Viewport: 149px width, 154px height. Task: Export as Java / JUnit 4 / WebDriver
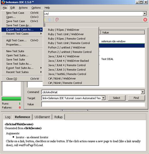[71, 56]
